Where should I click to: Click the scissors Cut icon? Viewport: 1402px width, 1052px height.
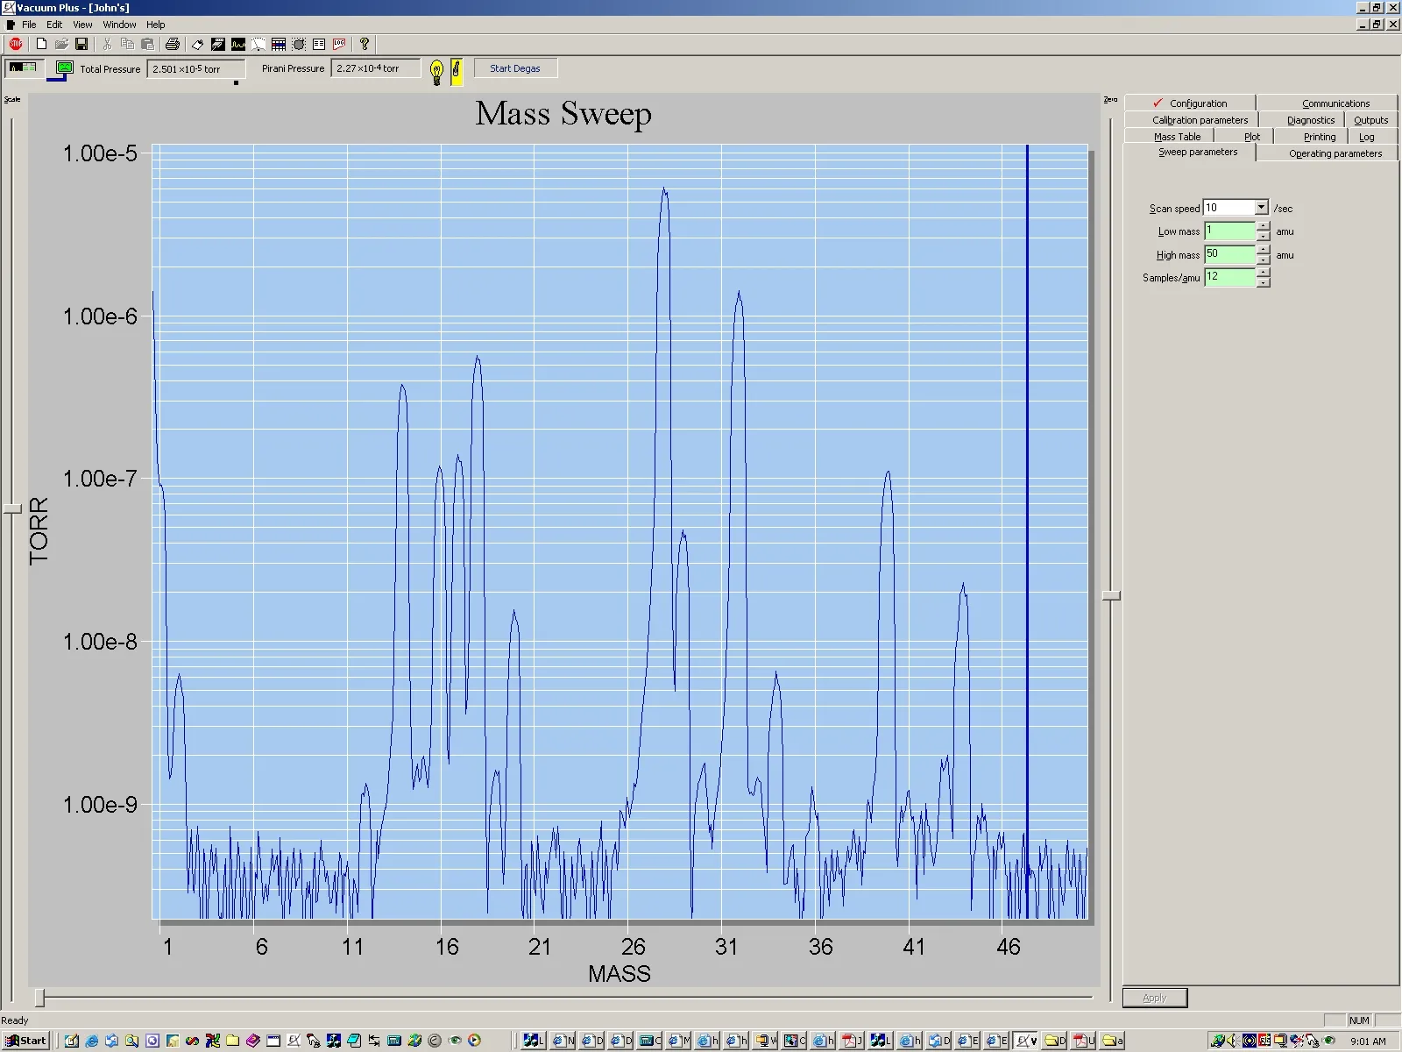107,44
